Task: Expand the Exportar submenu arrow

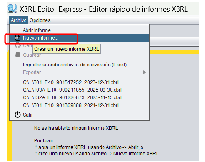Action: point(145,72)
